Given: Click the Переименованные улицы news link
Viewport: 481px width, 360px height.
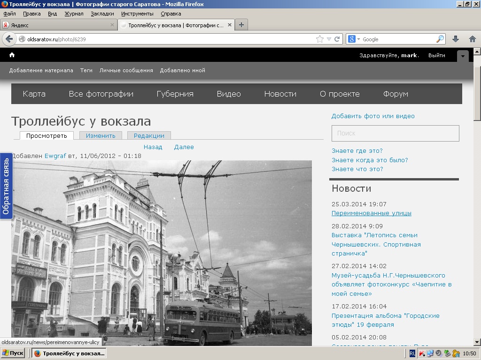Looking at the screenshot, I should (371, 213).
